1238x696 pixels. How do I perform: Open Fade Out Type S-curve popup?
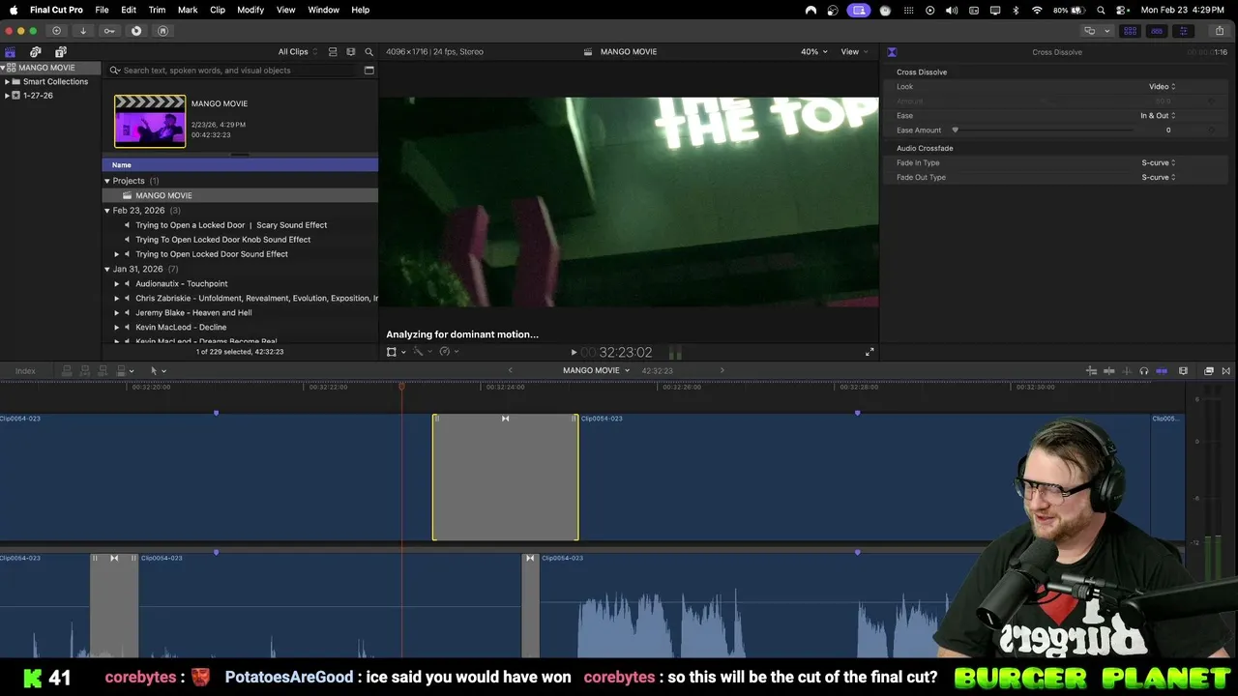1159,178
